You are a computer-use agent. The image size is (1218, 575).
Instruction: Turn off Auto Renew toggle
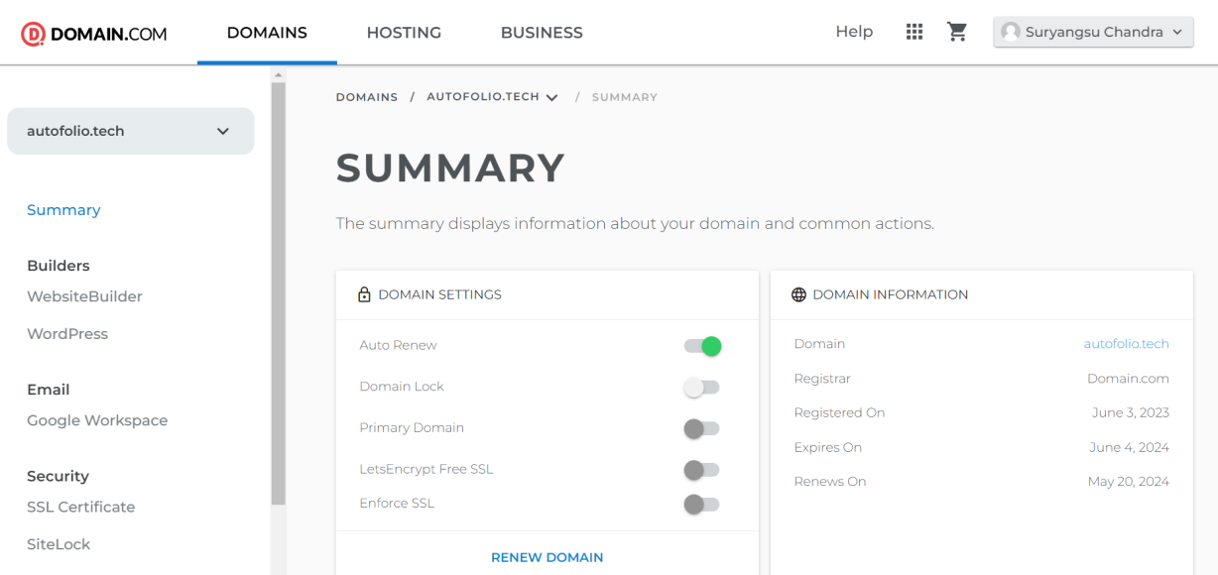(701, 346)
